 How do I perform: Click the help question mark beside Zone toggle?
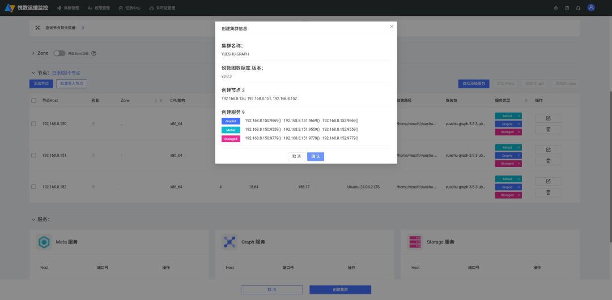(x=93, y=53)
